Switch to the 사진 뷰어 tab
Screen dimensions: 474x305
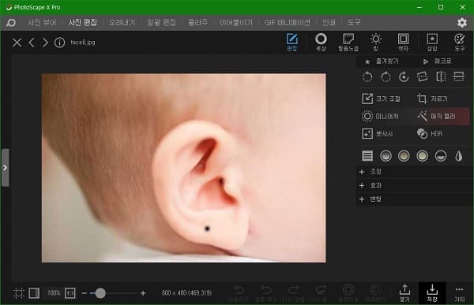click(x=42, y=23)
